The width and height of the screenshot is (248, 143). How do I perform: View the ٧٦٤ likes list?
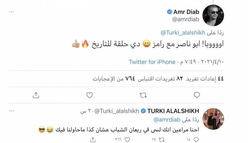tap(115, 79)
